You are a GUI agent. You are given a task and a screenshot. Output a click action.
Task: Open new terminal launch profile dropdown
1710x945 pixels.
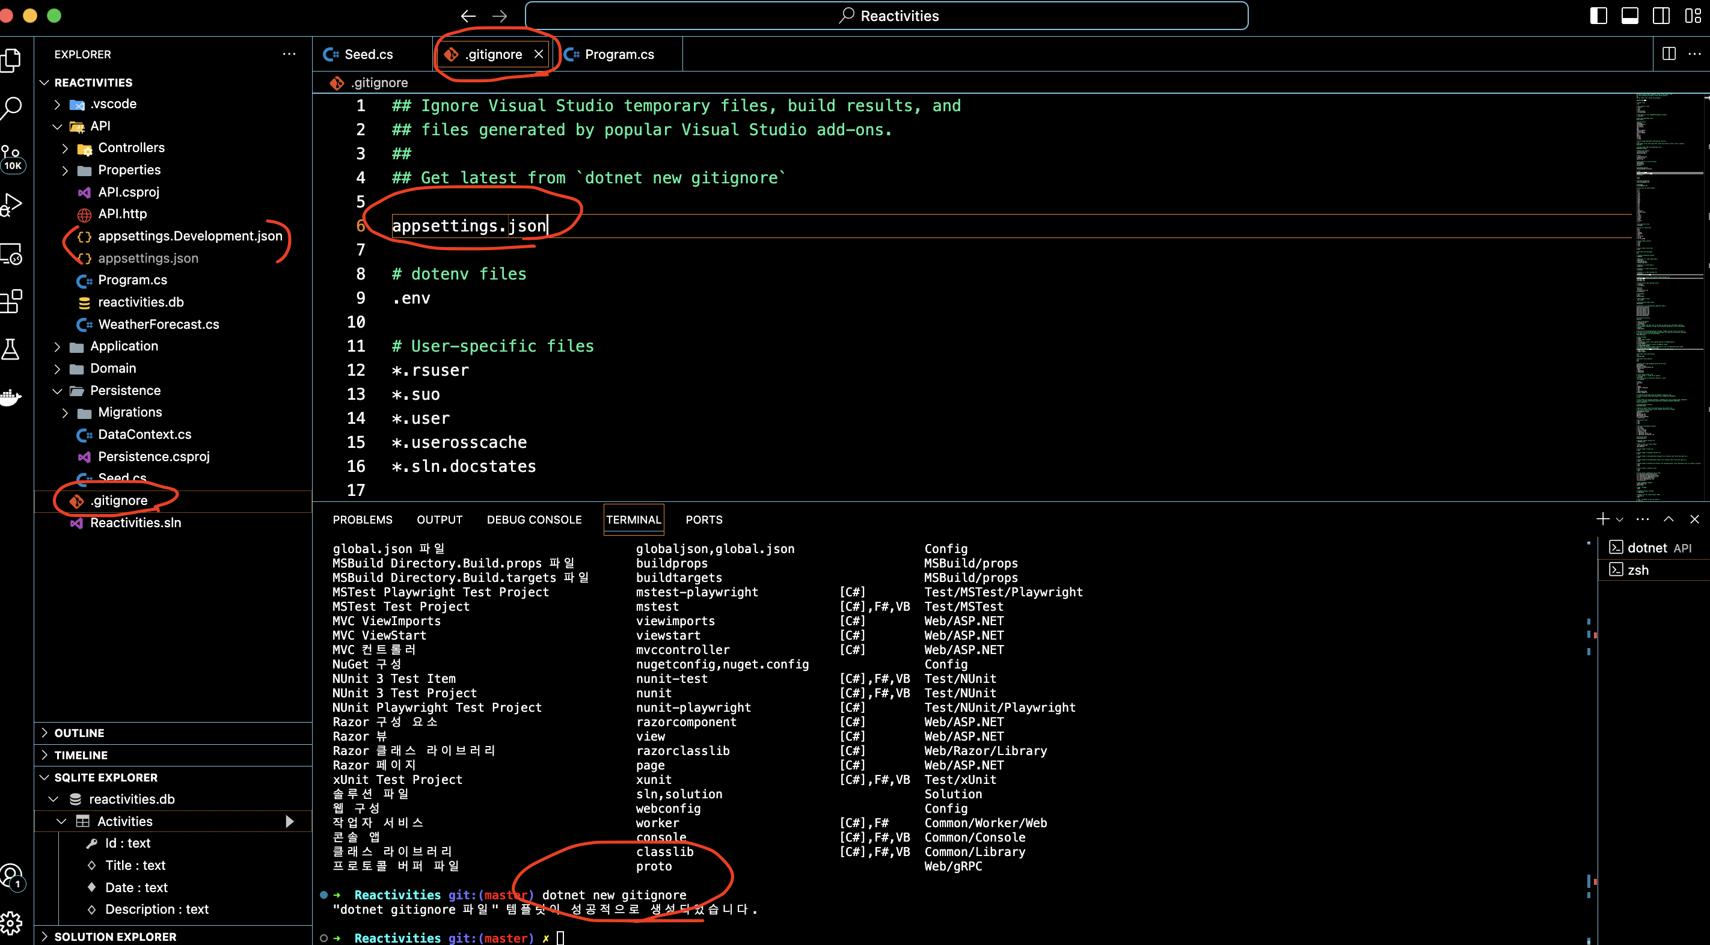point(1620,519)
